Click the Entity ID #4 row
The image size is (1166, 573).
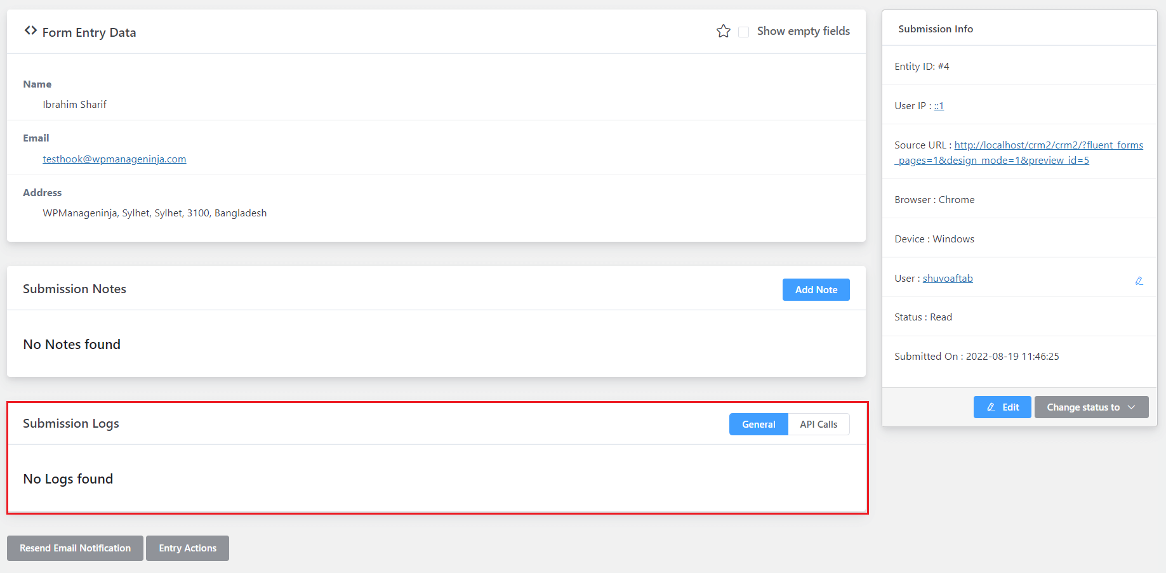click(921, 66)
